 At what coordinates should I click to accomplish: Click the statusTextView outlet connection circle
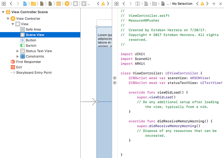(115, 83)
